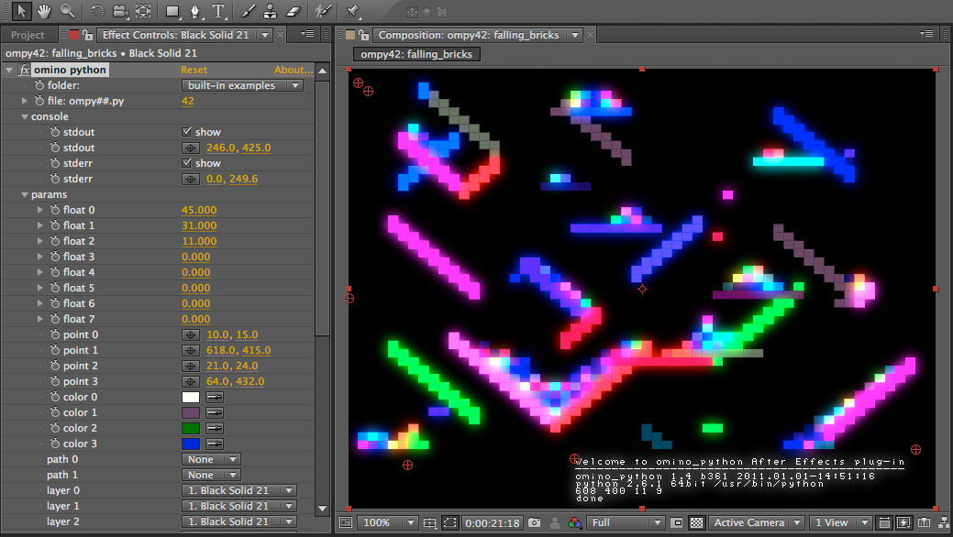Uncheck the stderr show checkbox
This screenshot has width=953, height=537.
(187, 163)
